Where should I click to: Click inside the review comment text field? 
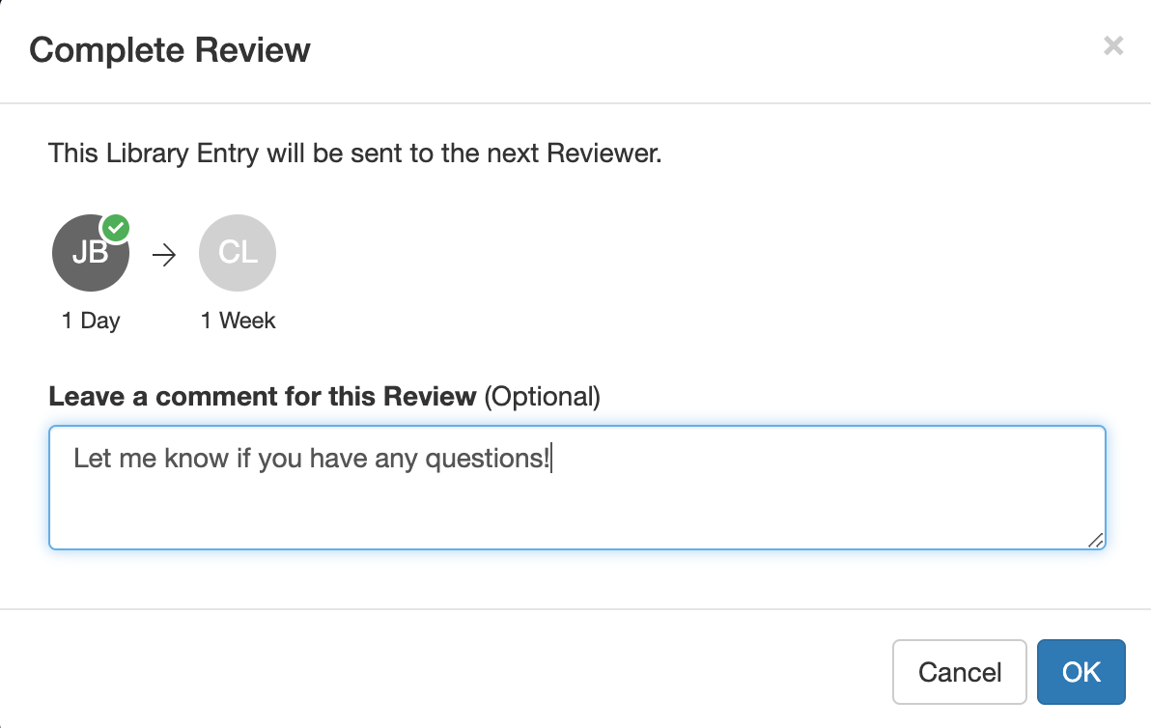(576, 488)
